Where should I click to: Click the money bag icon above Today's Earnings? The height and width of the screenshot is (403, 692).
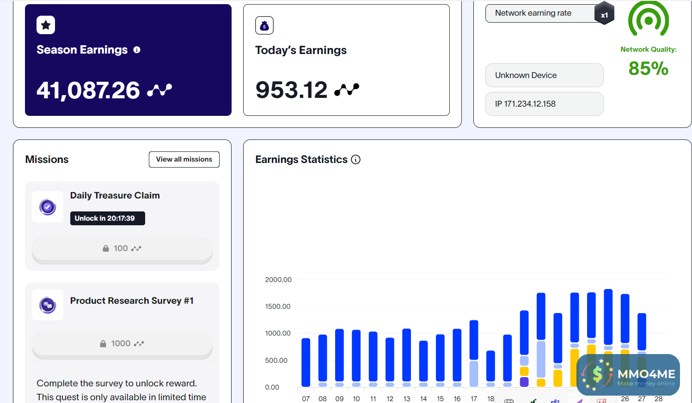pos(264,25)
